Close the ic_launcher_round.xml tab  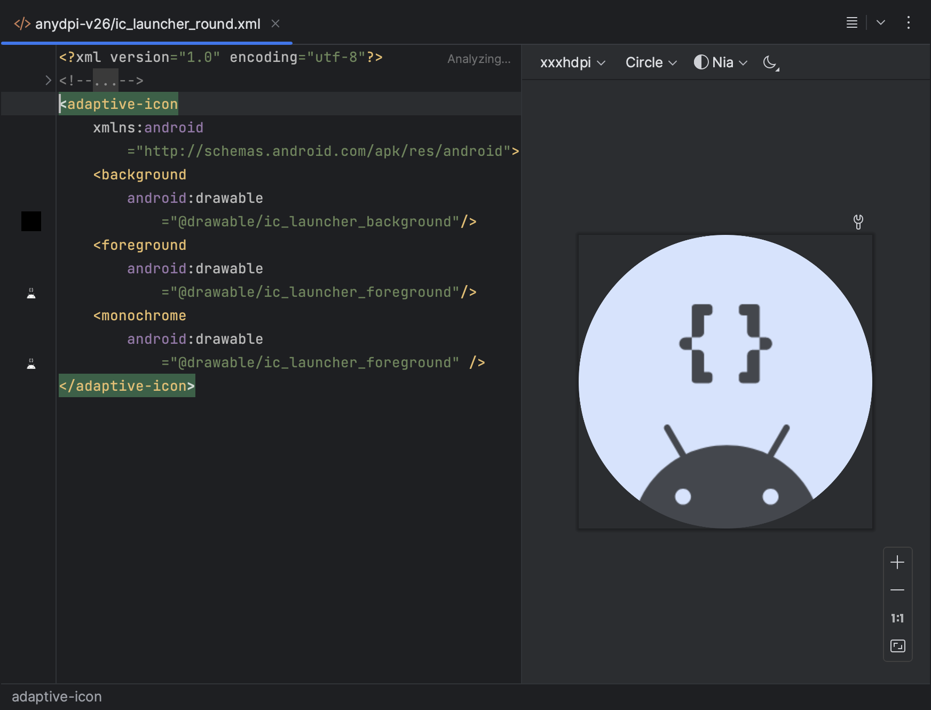(275, 23)
